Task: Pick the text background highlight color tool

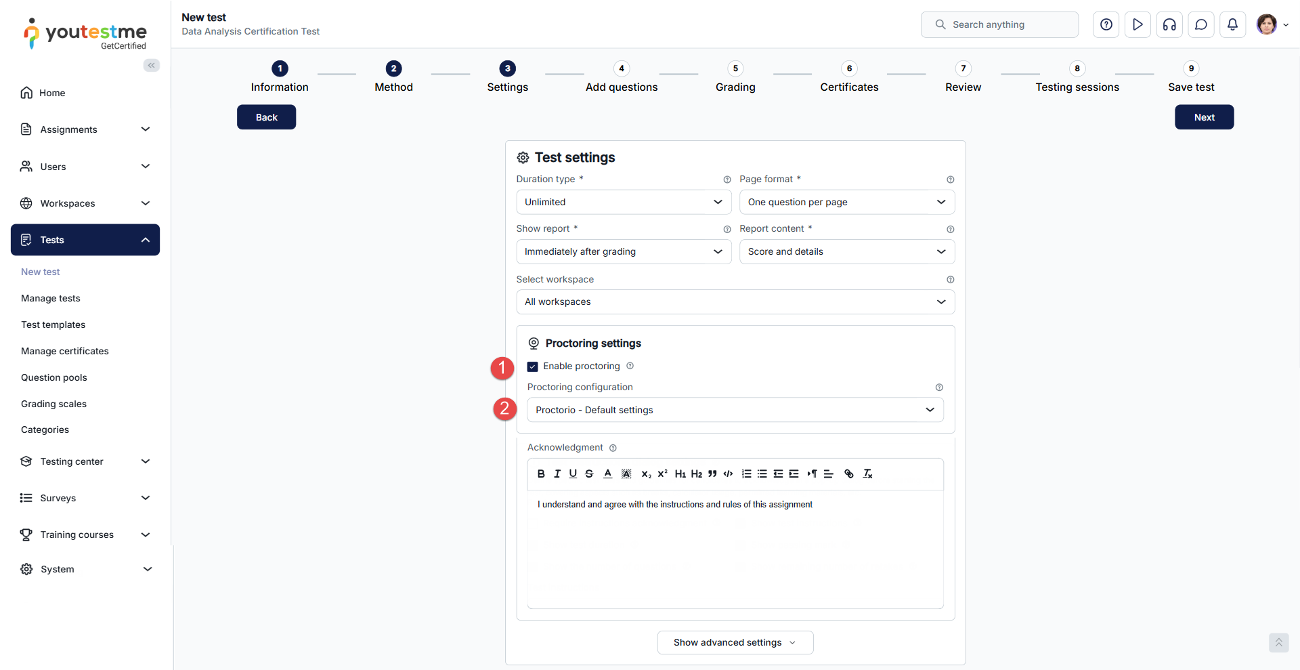Action: tap(626, 474)
